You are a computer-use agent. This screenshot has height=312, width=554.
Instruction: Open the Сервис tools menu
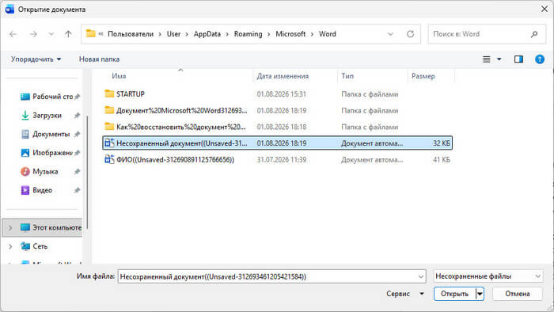pos(405,294)
